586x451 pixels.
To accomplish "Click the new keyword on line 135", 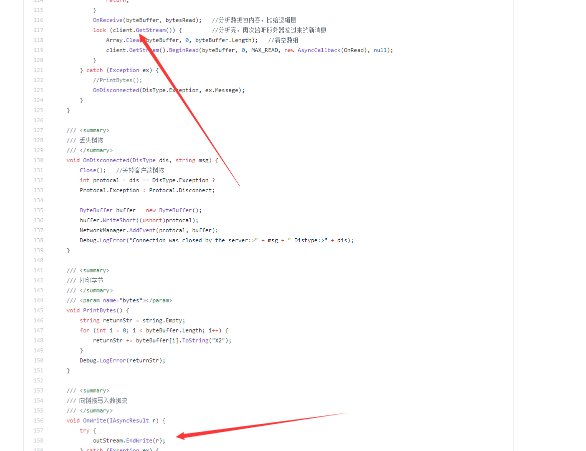I will (151, 211).
